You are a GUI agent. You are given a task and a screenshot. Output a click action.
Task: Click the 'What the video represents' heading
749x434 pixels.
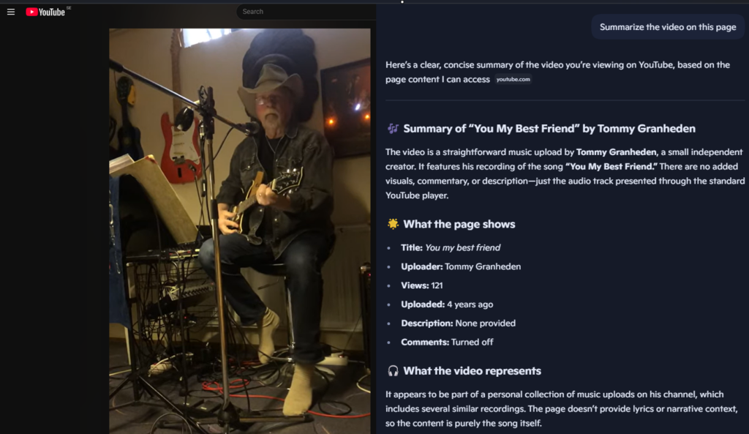472,371
